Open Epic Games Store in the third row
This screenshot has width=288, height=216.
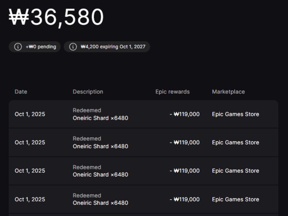[235, 171]
